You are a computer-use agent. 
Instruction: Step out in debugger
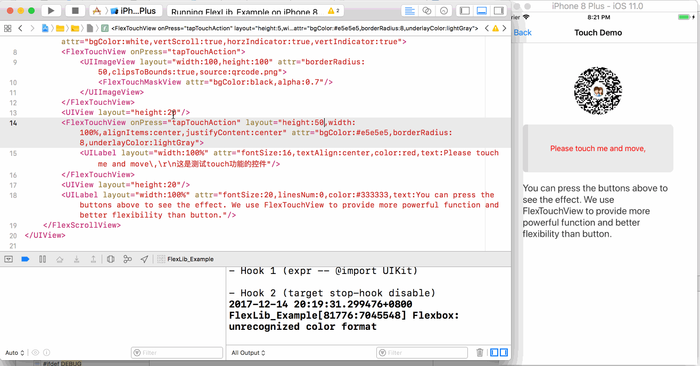[94, 259]
